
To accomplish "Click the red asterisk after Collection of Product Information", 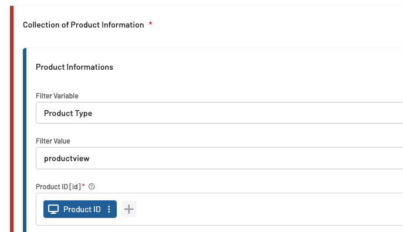I will coord(151,23).
